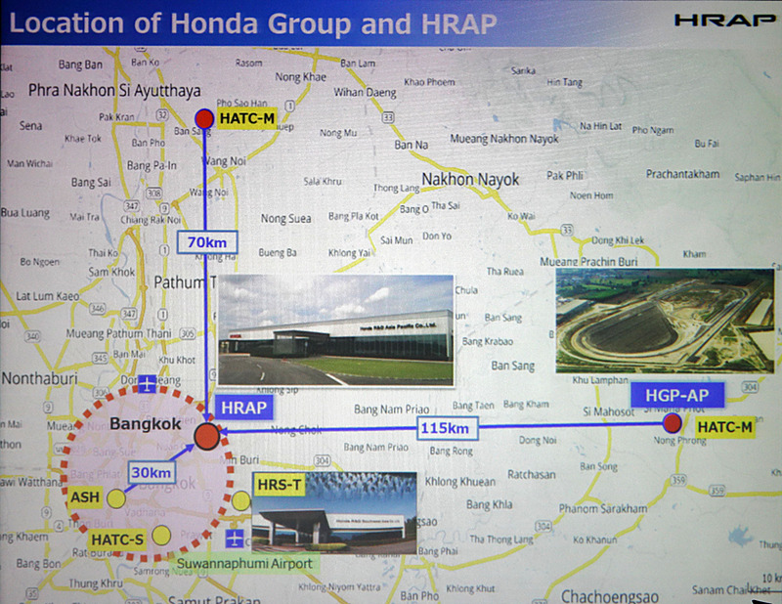This screenshot has height=604, width=782.
Task: Click 'Mueang Pathum Thani' on the map
Action: pos(118,333)
